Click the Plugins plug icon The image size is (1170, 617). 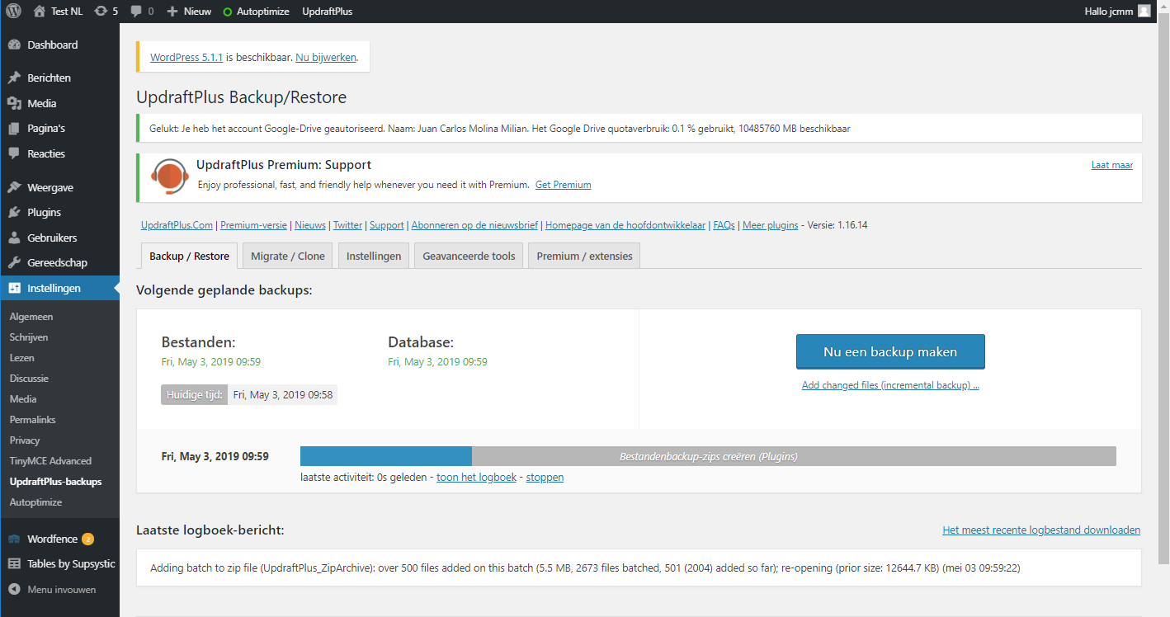(x=14, y=212)
